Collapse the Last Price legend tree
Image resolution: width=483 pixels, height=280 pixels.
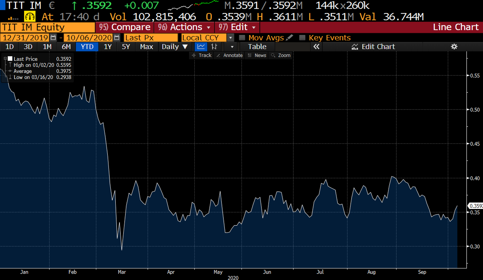tap(5, 59)
